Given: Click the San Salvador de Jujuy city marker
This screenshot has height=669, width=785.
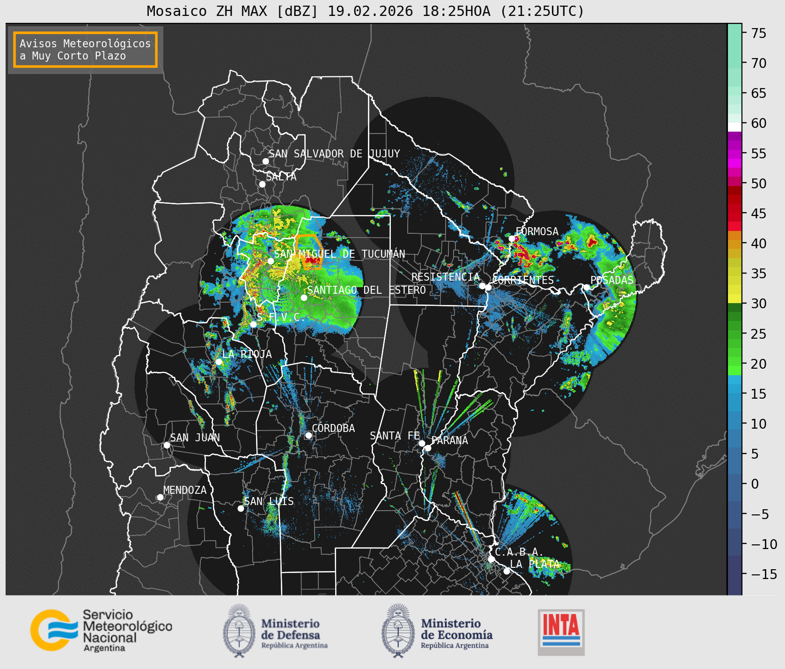Looking at the screenshot, I should click(x=265, y=161).
